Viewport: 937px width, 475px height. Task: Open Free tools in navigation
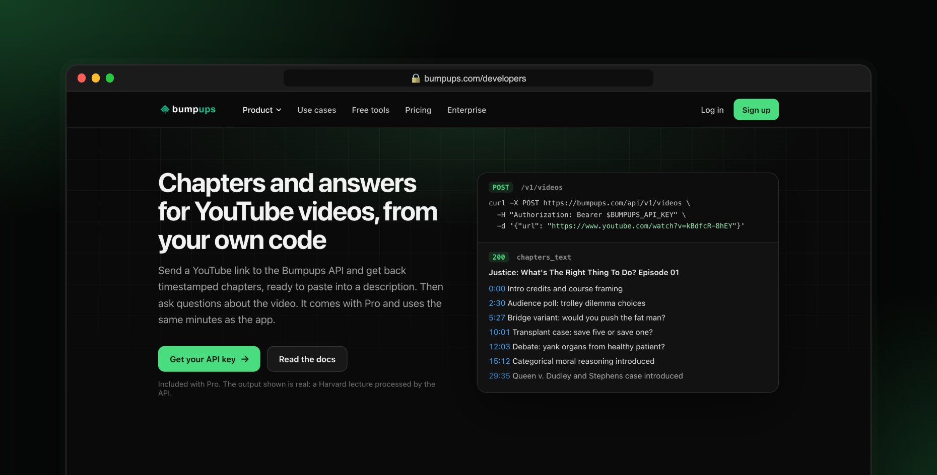370,110
